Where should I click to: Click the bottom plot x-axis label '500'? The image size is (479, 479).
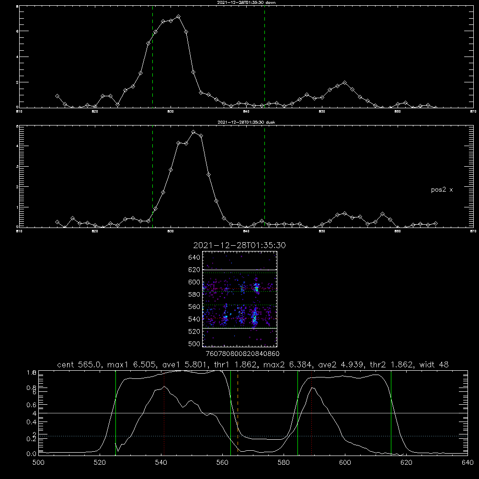click(38, 463)
